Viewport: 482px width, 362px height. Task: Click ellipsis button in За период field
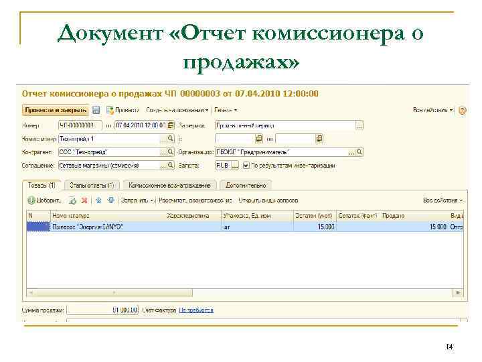tap(359, 125)
